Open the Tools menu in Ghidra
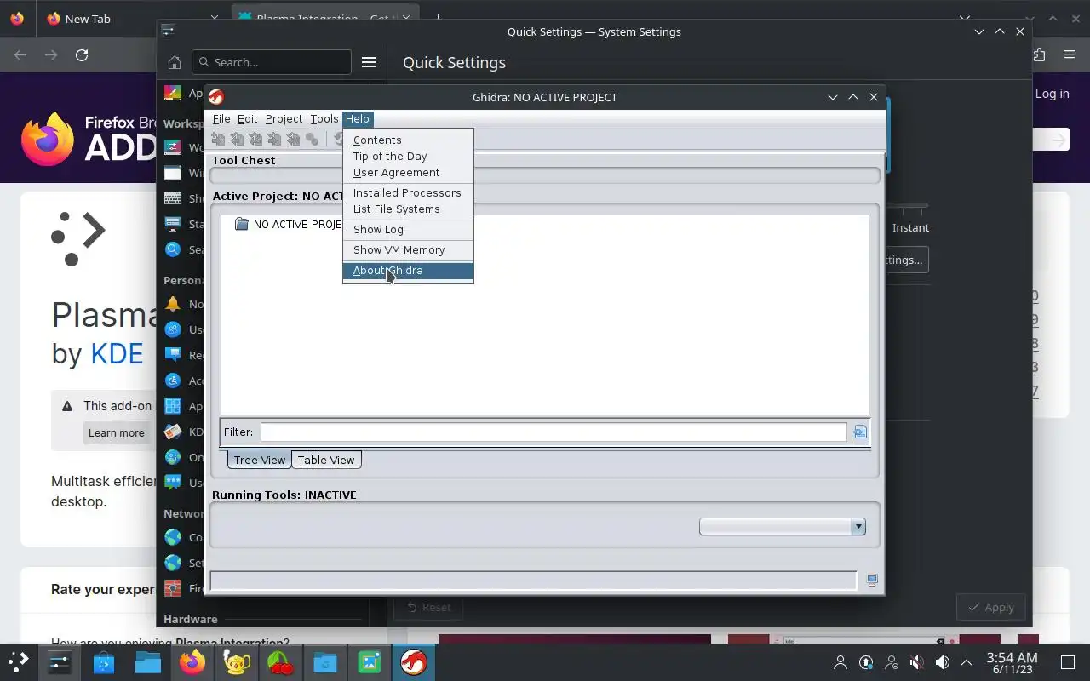The width and height of the screenshot is (1090, 681). (324, 119)
